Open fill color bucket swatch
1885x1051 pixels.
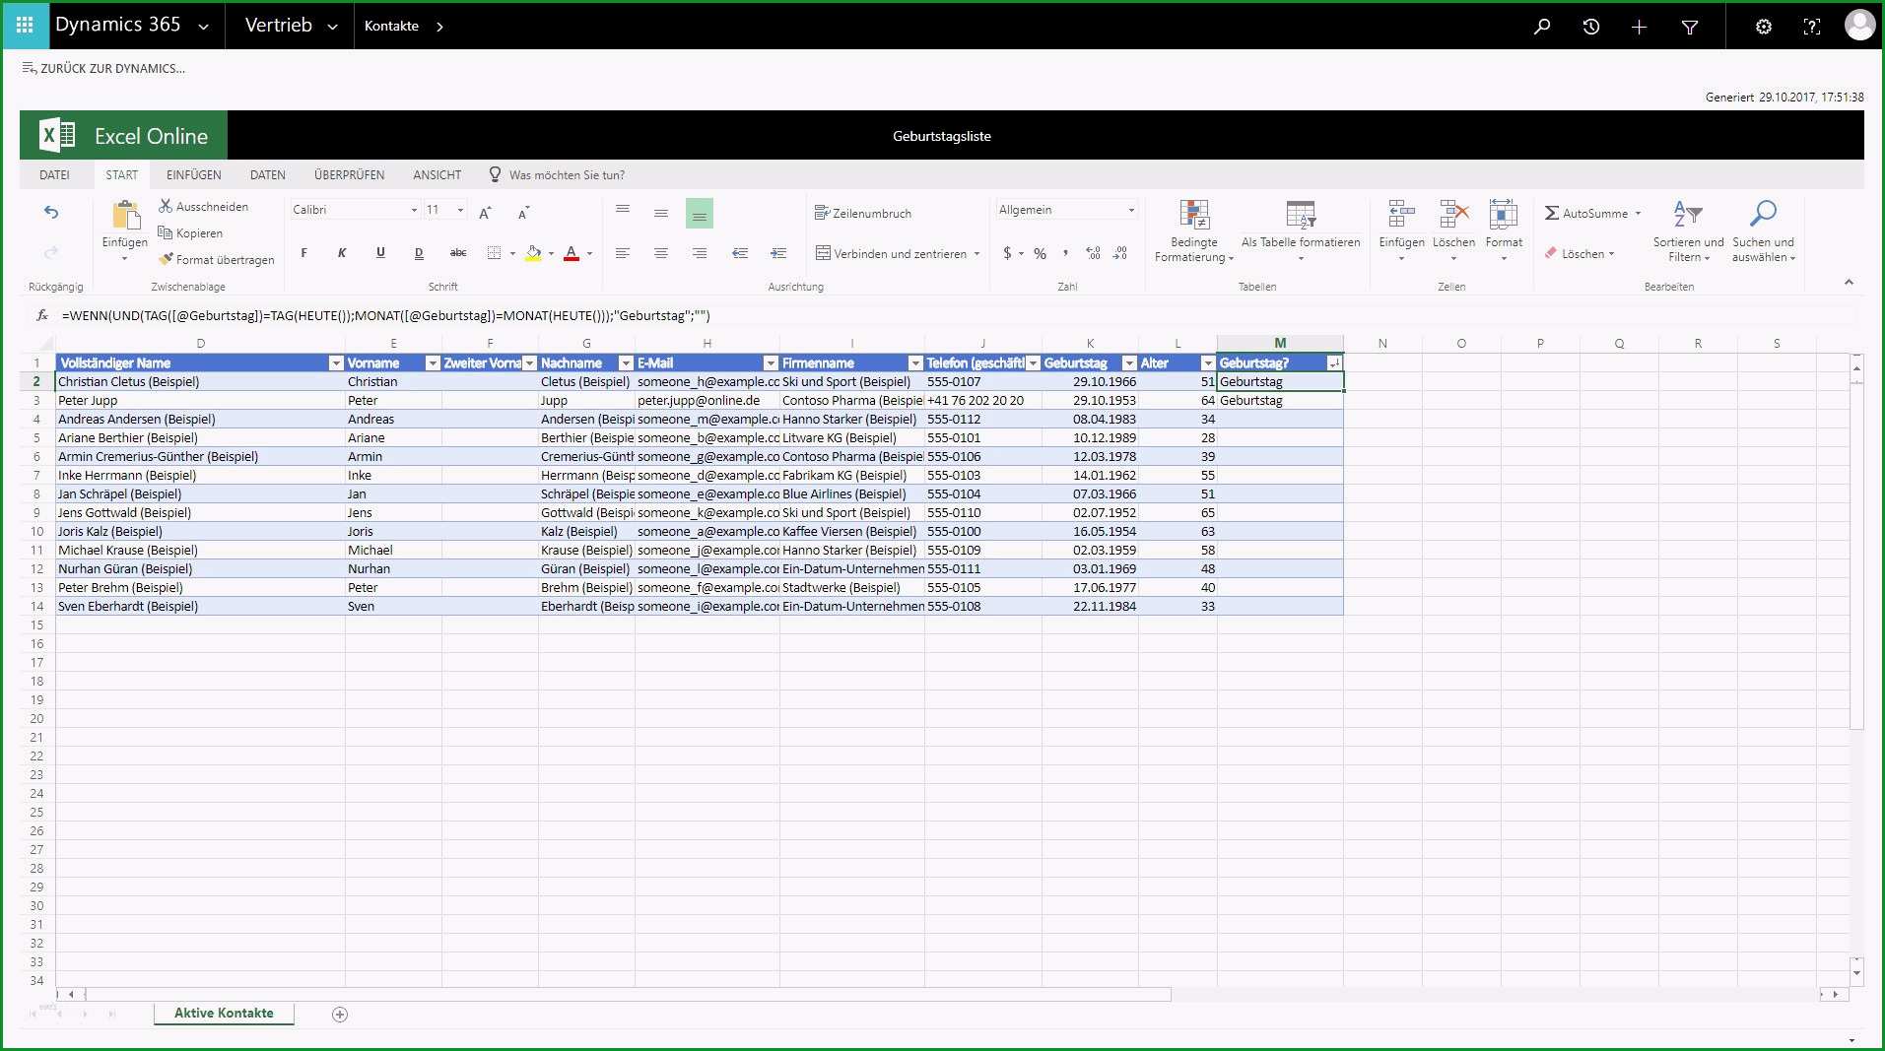(533, 253)
